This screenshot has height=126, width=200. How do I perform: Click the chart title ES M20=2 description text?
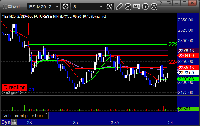[54, 17]
